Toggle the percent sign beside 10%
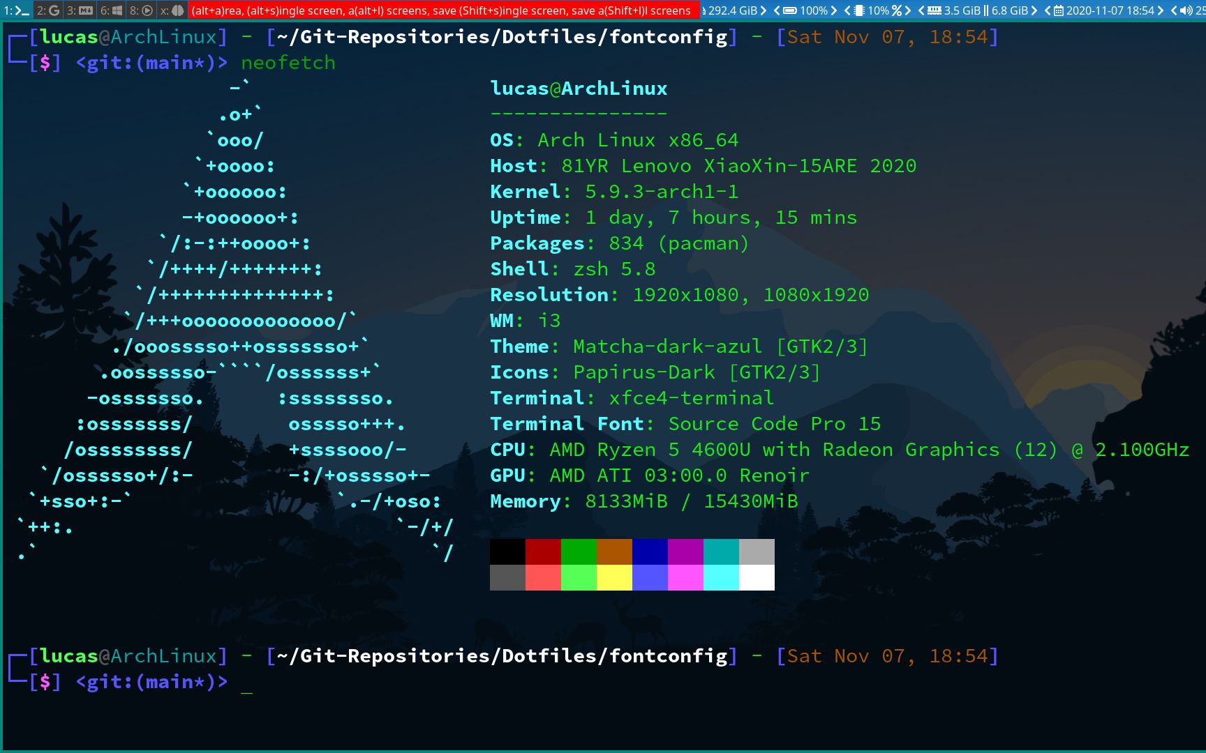Screen dimensions: 1206x753 (x=897, y=10)
